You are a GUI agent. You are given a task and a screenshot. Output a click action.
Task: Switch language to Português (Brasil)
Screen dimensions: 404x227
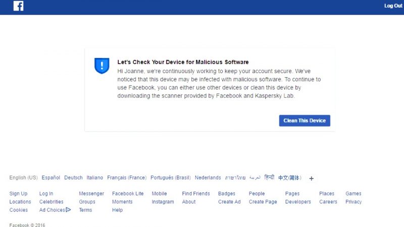click(171, 178)
